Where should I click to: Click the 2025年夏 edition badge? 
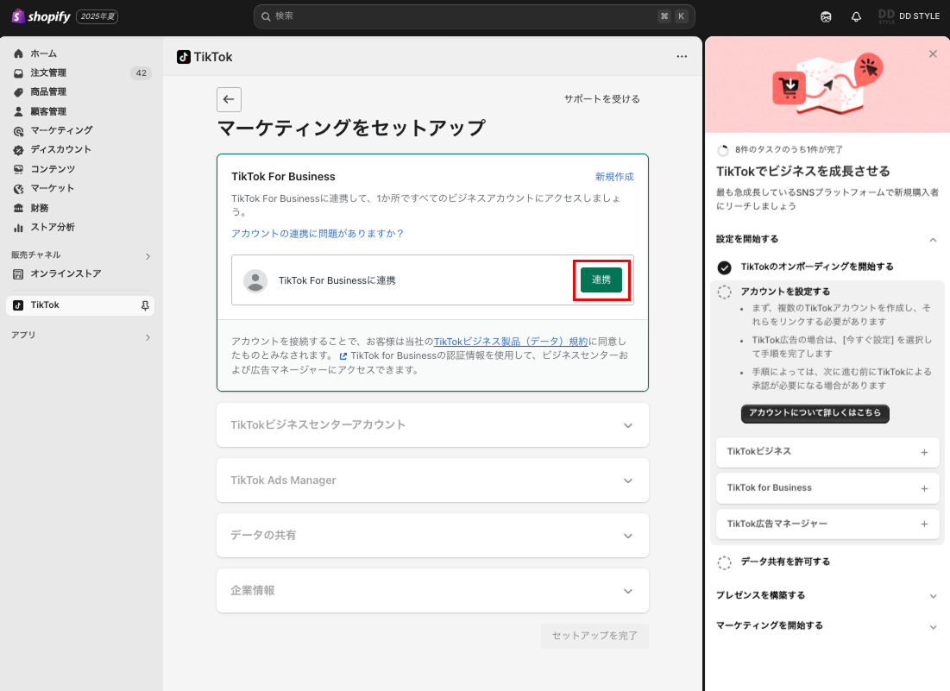coord(98,16)
